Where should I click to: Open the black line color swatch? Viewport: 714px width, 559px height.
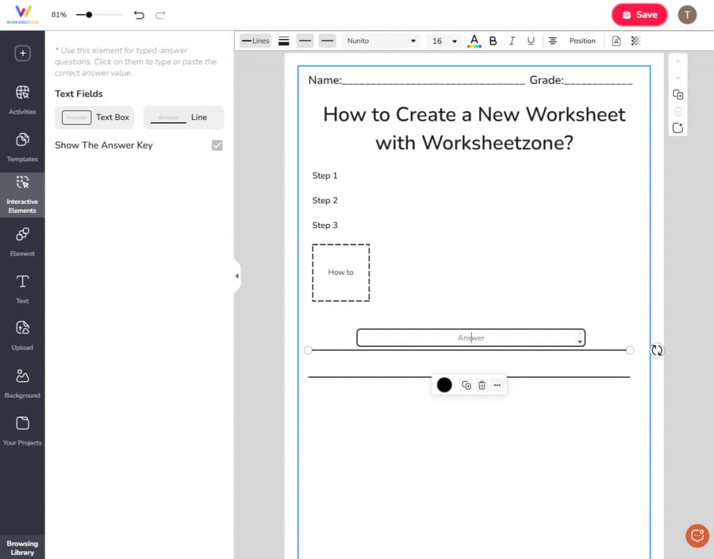click(x=444, y=385)
